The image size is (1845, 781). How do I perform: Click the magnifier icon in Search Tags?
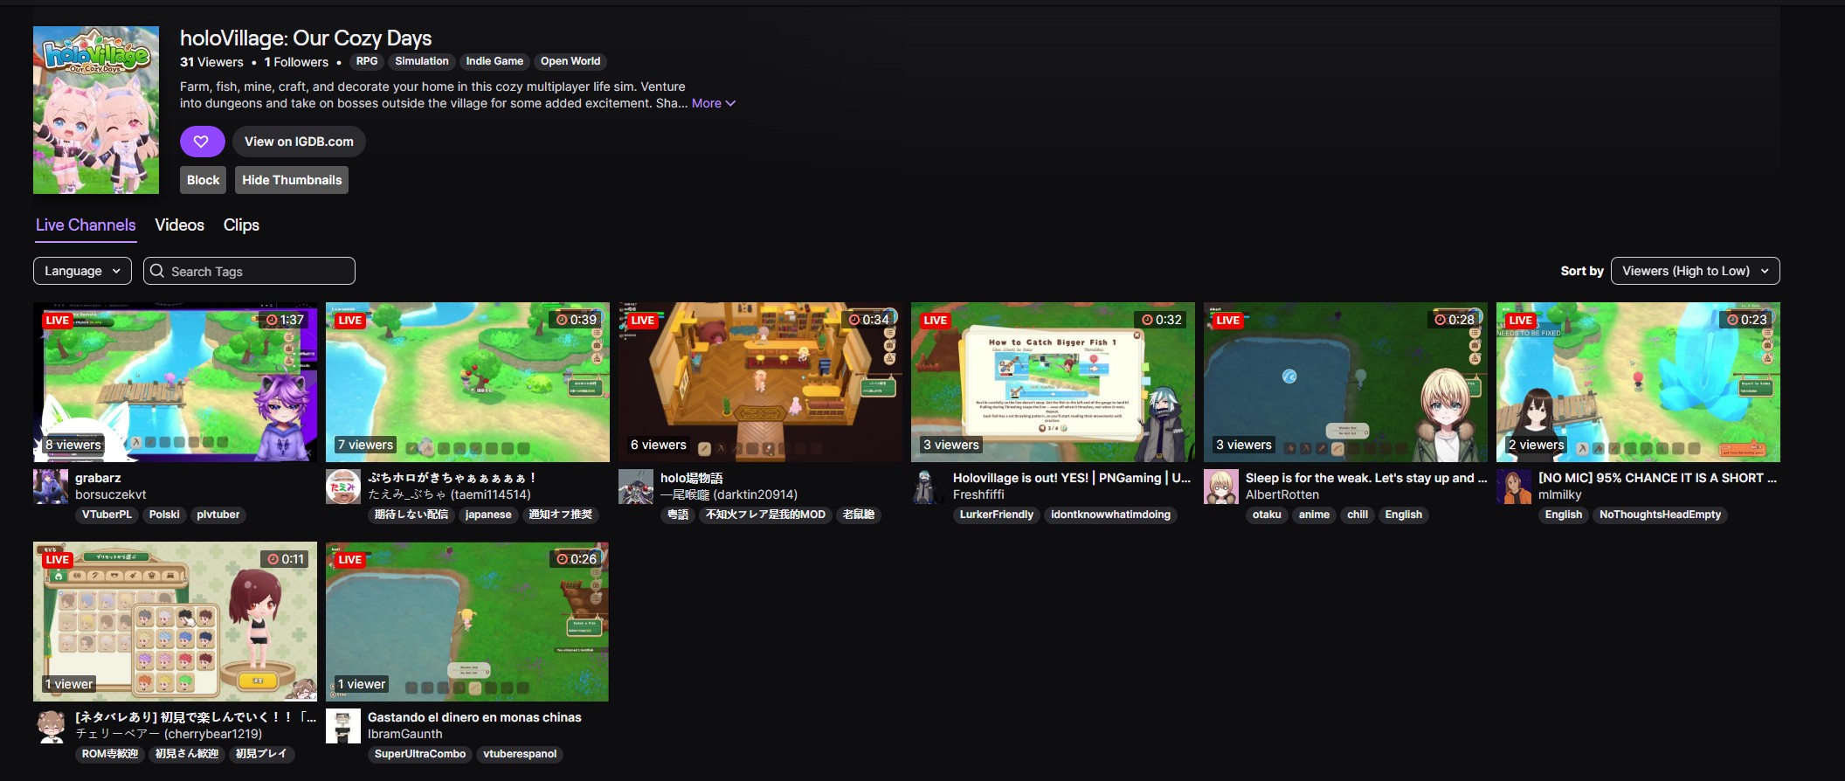pos(157,271)
